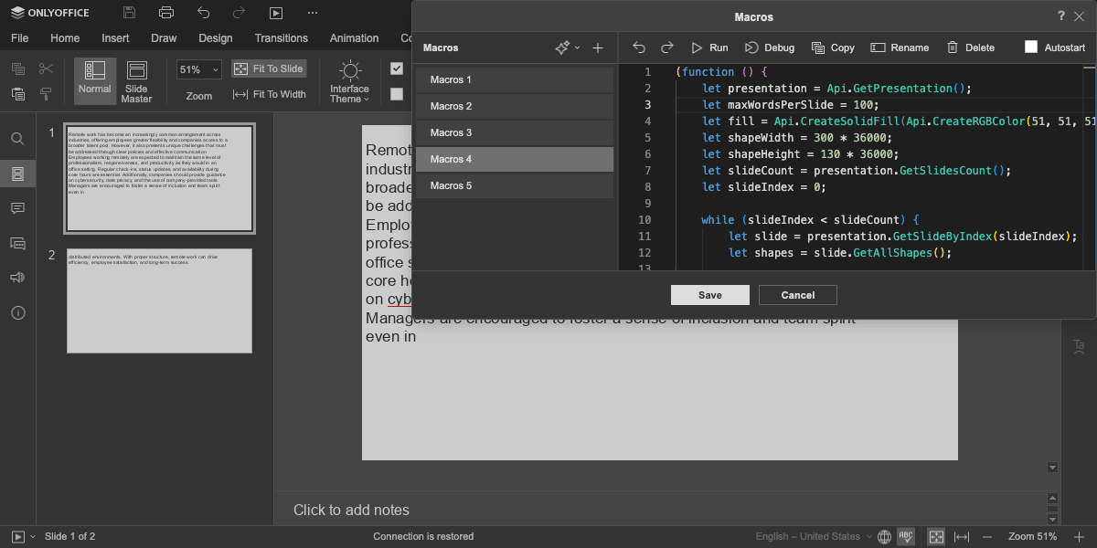Open the English – United States language dropdown
The width and height of the screenshot is (1097, 548).
click(x=814, y=537)
